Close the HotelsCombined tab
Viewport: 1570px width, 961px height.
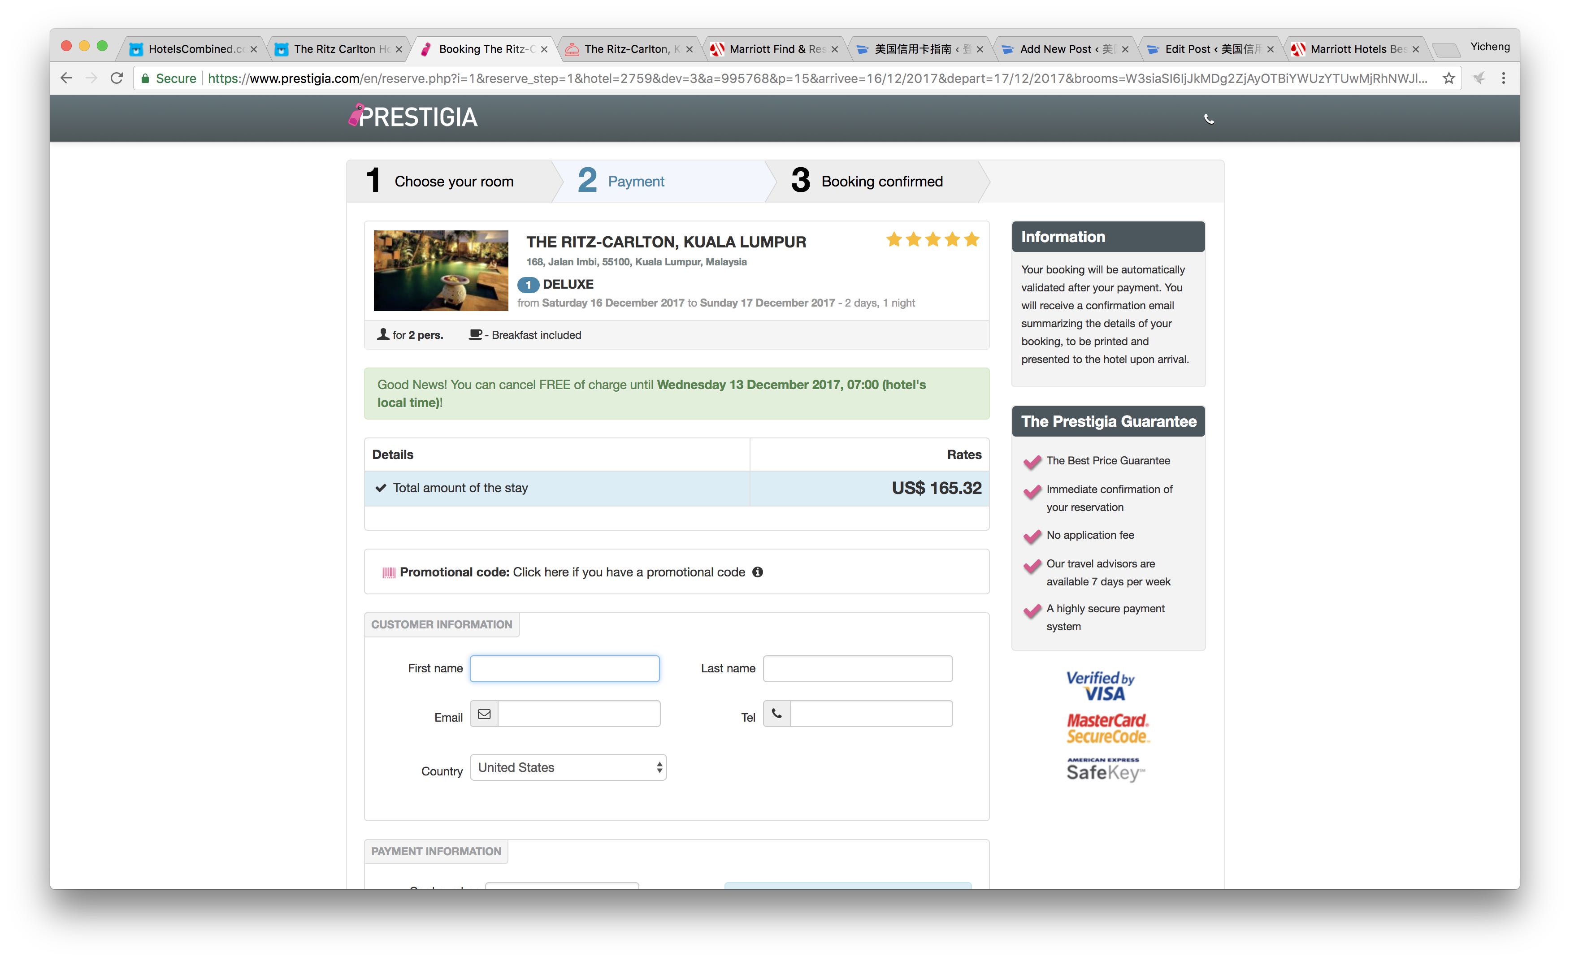click(254, 49)
